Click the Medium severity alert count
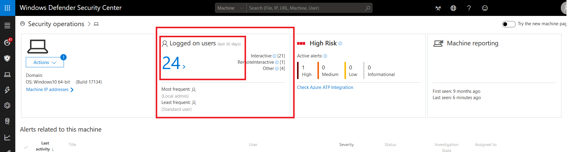Screen dimensions: 568x152 tap(323, 68)
